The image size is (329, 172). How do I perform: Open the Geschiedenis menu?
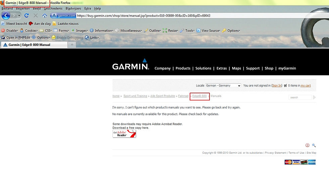[x=53, y=9]
